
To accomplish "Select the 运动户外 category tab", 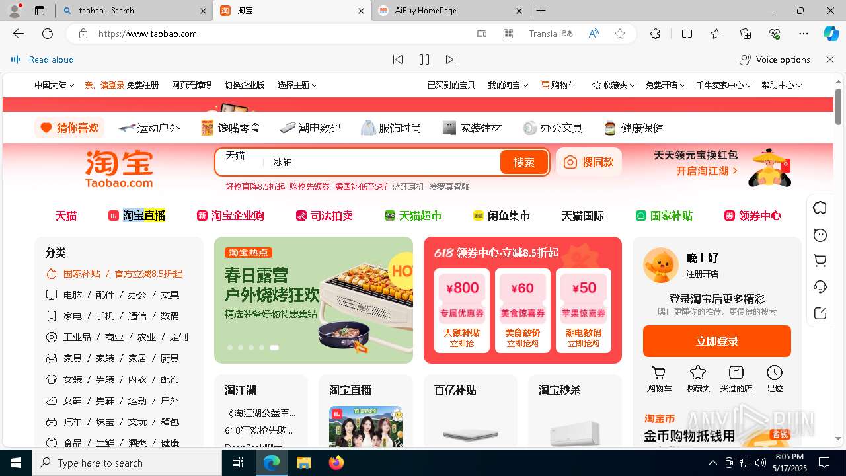I will [x=149, y=128].
